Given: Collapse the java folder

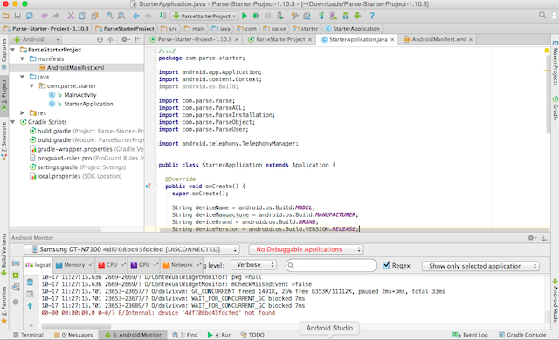Looking at the screenshot, I should [x=22, y=77].
